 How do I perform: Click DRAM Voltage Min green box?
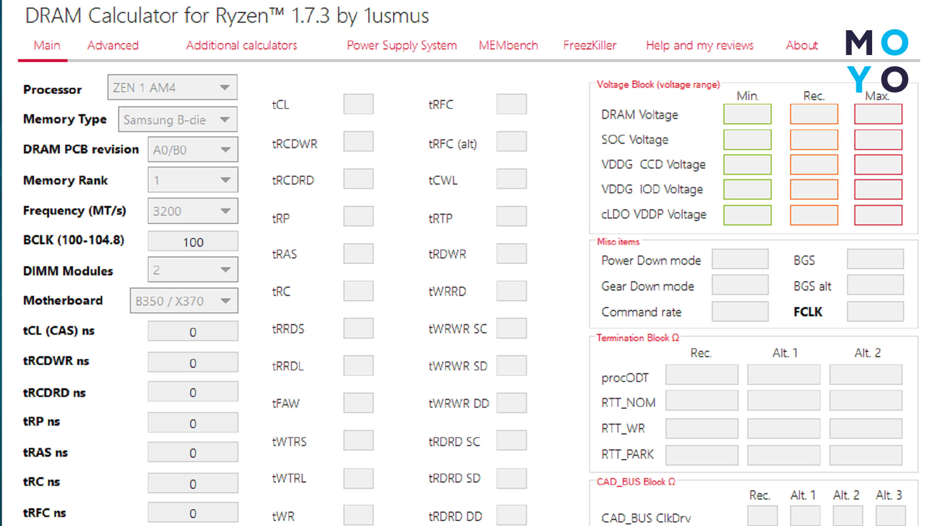point(747,114)
